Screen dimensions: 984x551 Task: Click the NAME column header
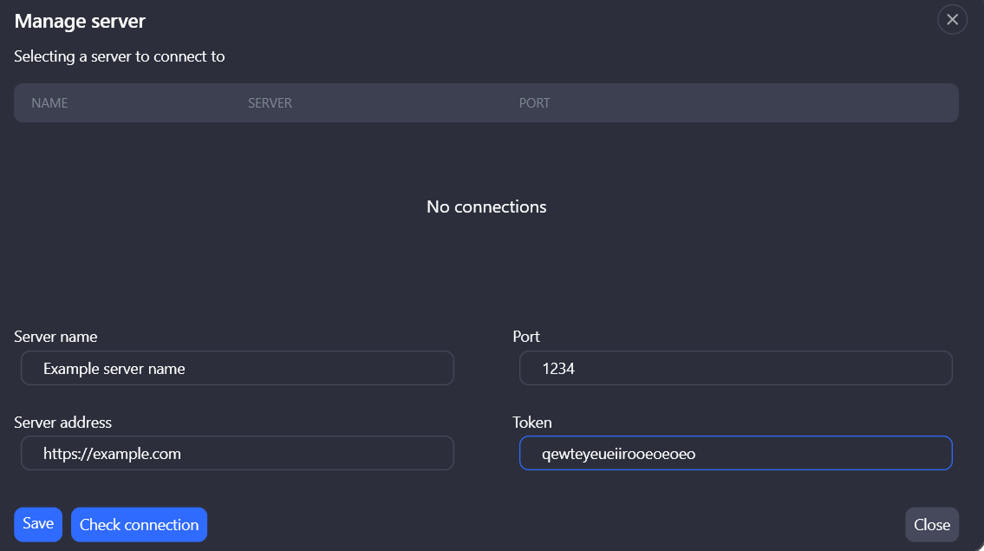pyautogui.click(x=49, y=103)
